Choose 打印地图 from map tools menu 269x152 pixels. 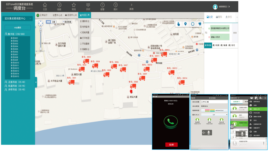(x=85, y=38)
